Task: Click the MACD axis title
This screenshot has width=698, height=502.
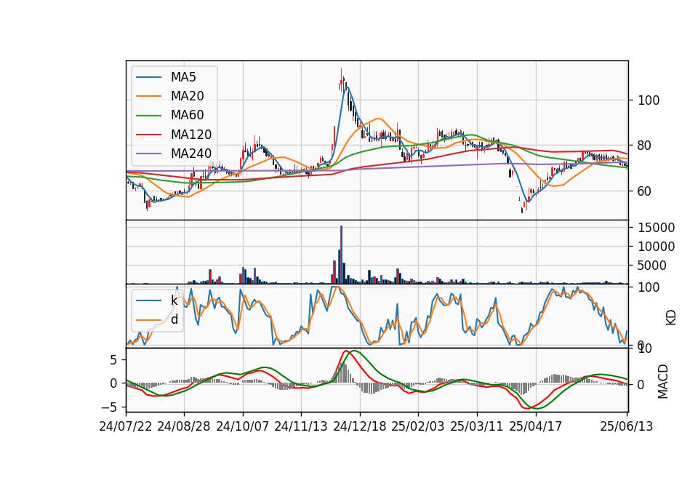Action: pyautogui.click(x=663, y=381)
